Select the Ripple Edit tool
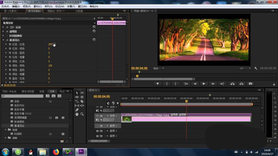Screen dimensions: 278x156 click(77, 97)
